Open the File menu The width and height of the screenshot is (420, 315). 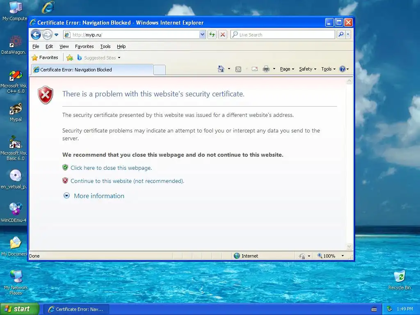36,46
